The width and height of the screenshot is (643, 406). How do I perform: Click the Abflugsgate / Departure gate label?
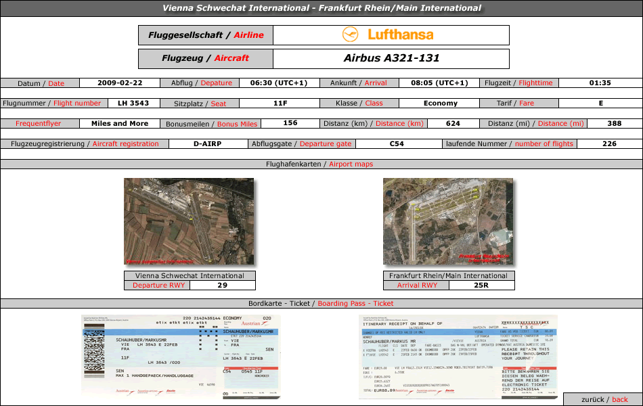(302, 144)
